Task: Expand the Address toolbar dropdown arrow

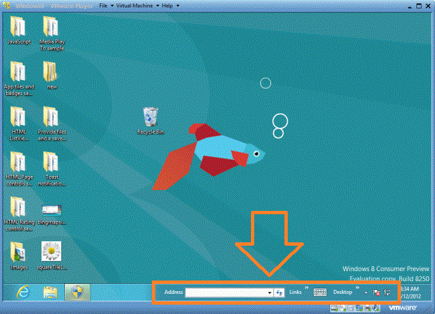Action: click(270, 293)
